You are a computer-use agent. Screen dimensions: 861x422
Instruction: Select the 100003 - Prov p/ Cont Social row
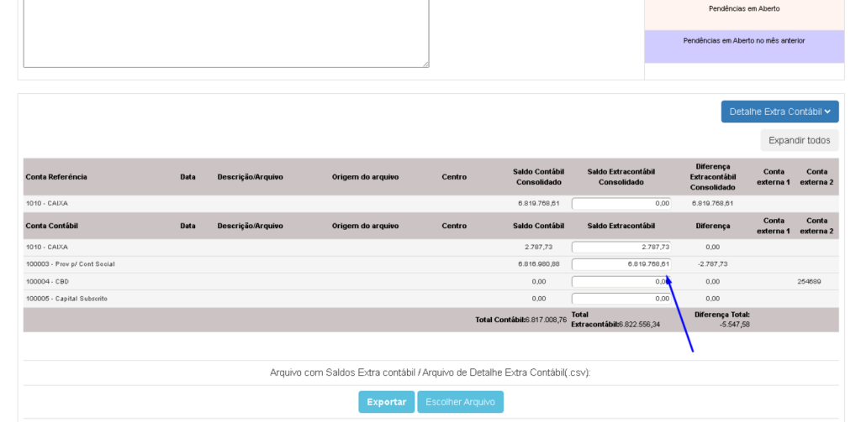70,264
